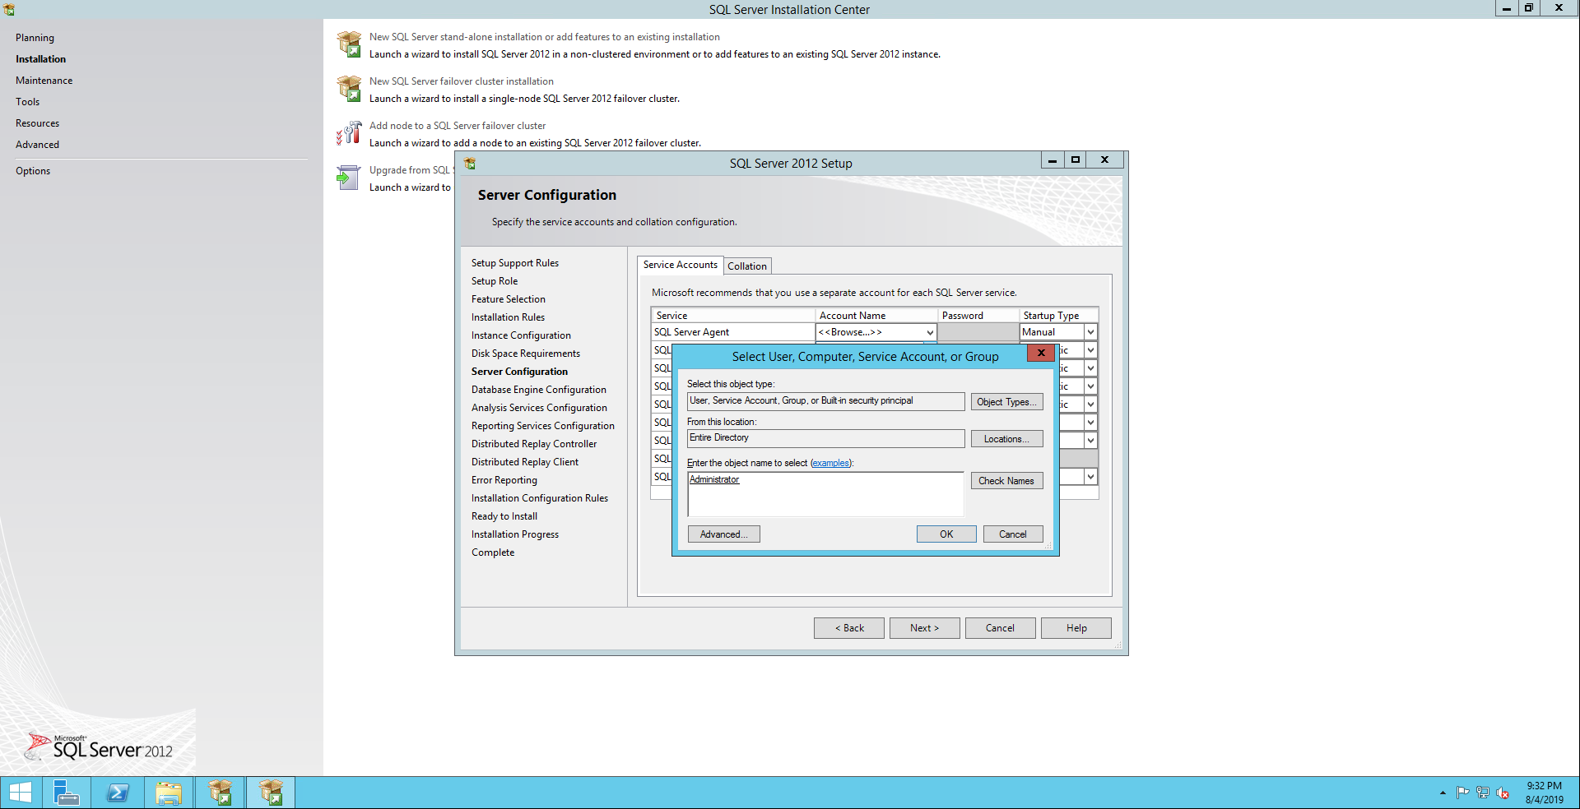Open File Explorer from the taskbar
Image resolution: width=1580 pixels, height=809 pixels.
[169, 793]
